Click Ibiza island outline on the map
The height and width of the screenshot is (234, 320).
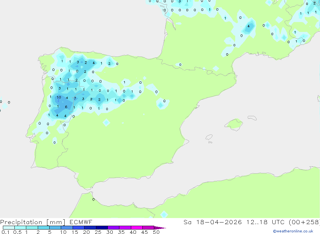(209, 137)
